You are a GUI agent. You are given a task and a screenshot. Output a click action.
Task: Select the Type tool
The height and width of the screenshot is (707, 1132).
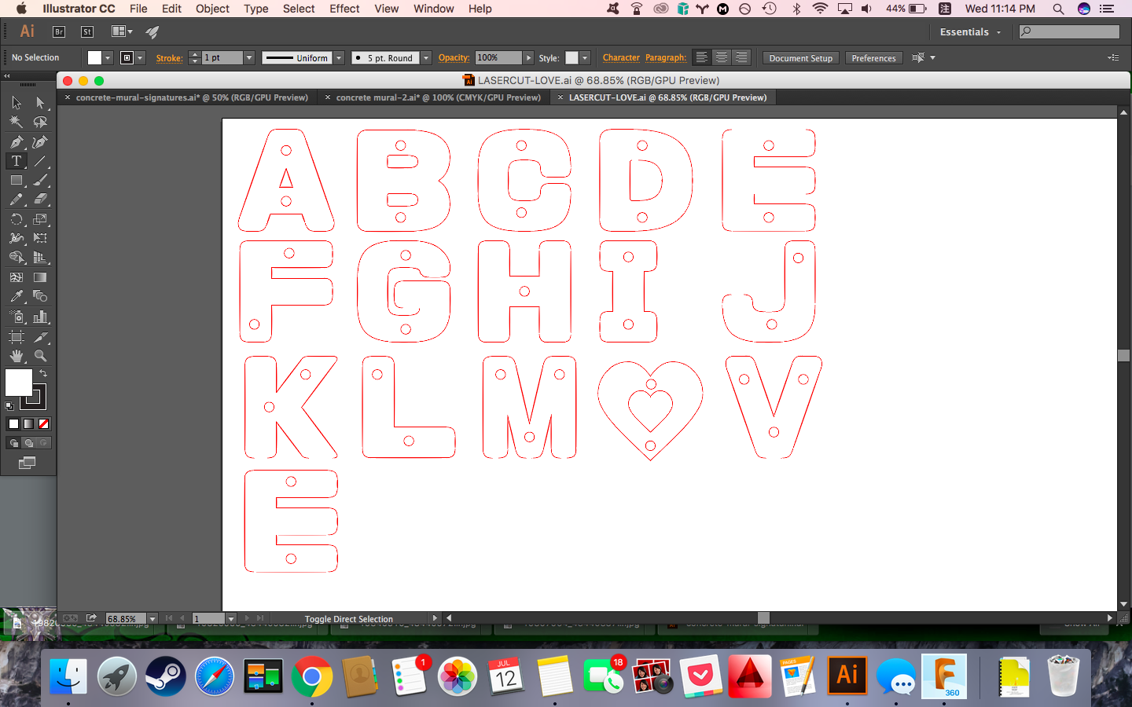[17, 161]
